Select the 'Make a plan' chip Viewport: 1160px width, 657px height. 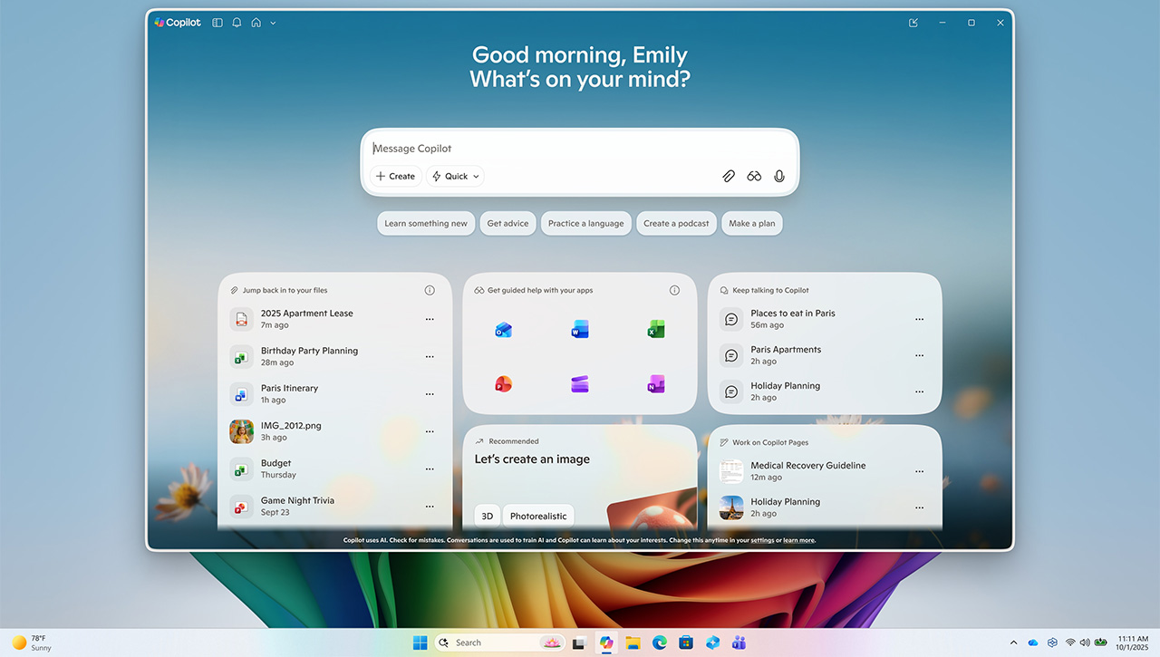[x=752, y=224]
